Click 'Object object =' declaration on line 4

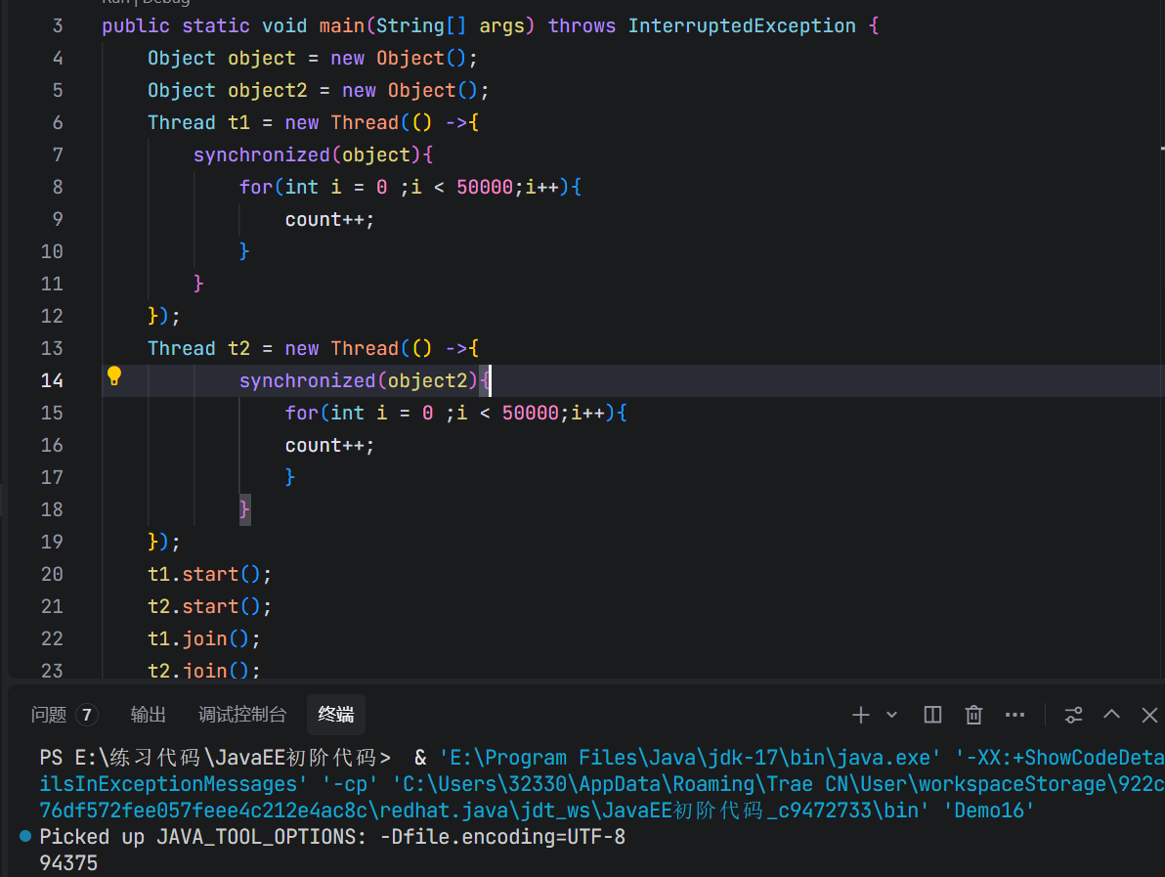click(x=233, y=58)
